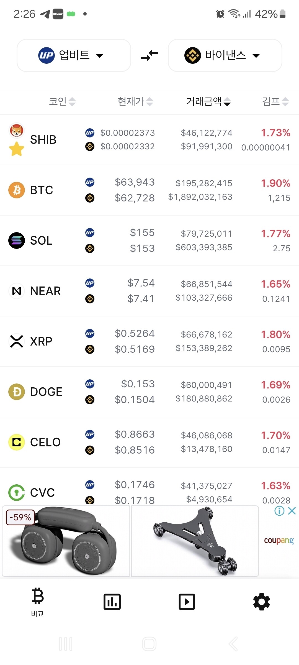Tap the CELO coin icon
299x665 pixels.
click(x=17, y=442)
